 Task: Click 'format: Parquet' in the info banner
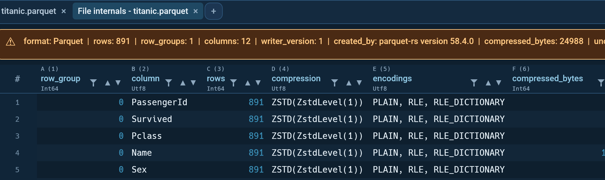53,41
